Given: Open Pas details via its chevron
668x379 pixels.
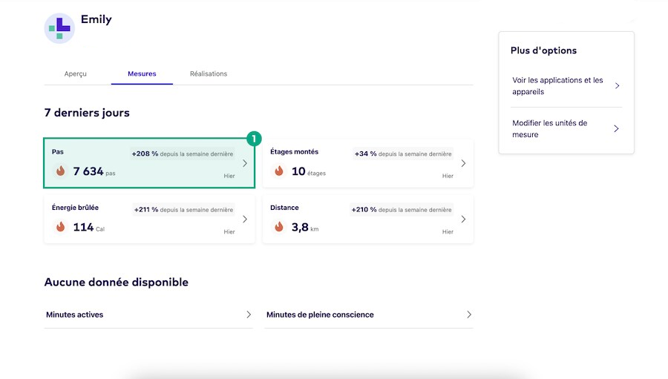Looking at the screenshot, I should 245,163.
